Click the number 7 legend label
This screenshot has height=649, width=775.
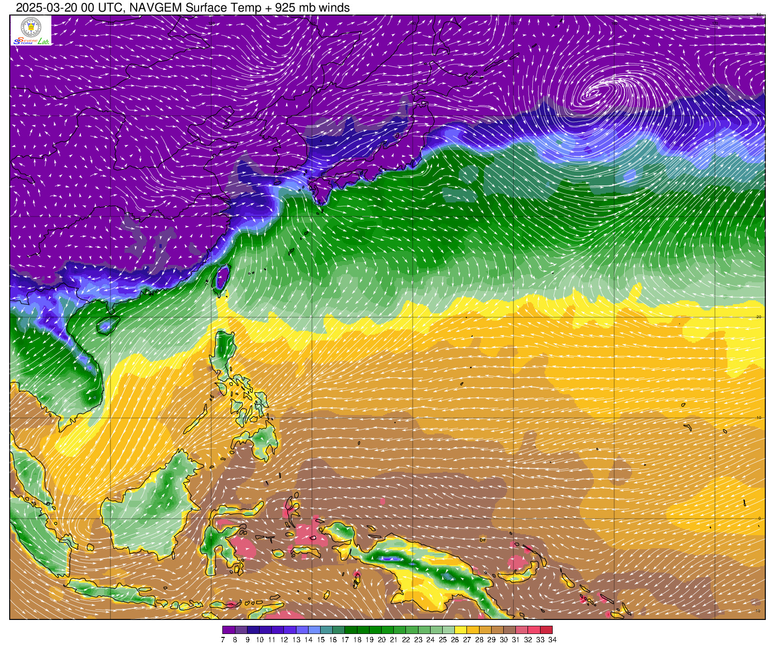point(223,640)
